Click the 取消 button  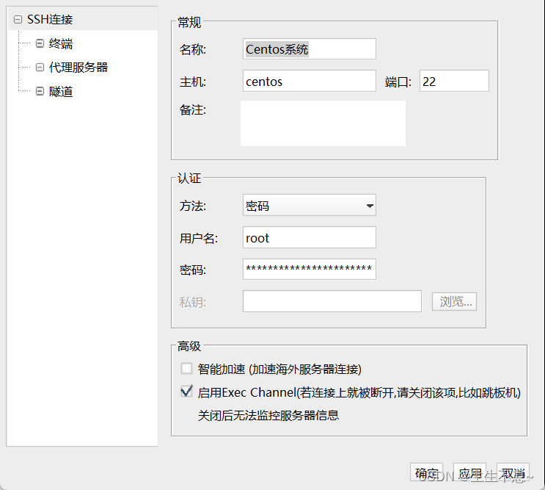coord(513,472)
